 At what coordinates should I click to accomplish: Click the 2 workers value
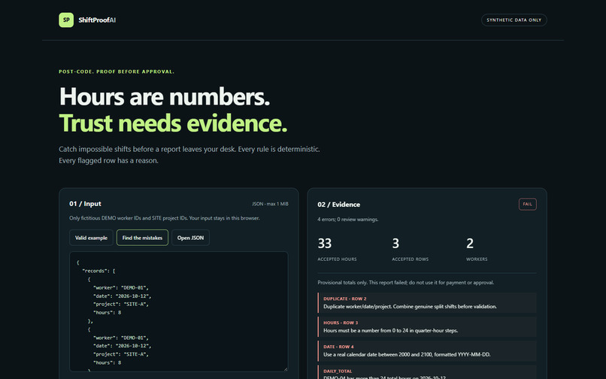coord(470,243)
